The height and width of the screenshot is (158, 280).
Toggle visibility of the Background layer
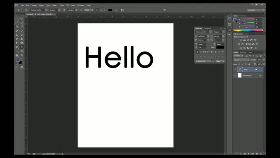click(x=235, y=75)
